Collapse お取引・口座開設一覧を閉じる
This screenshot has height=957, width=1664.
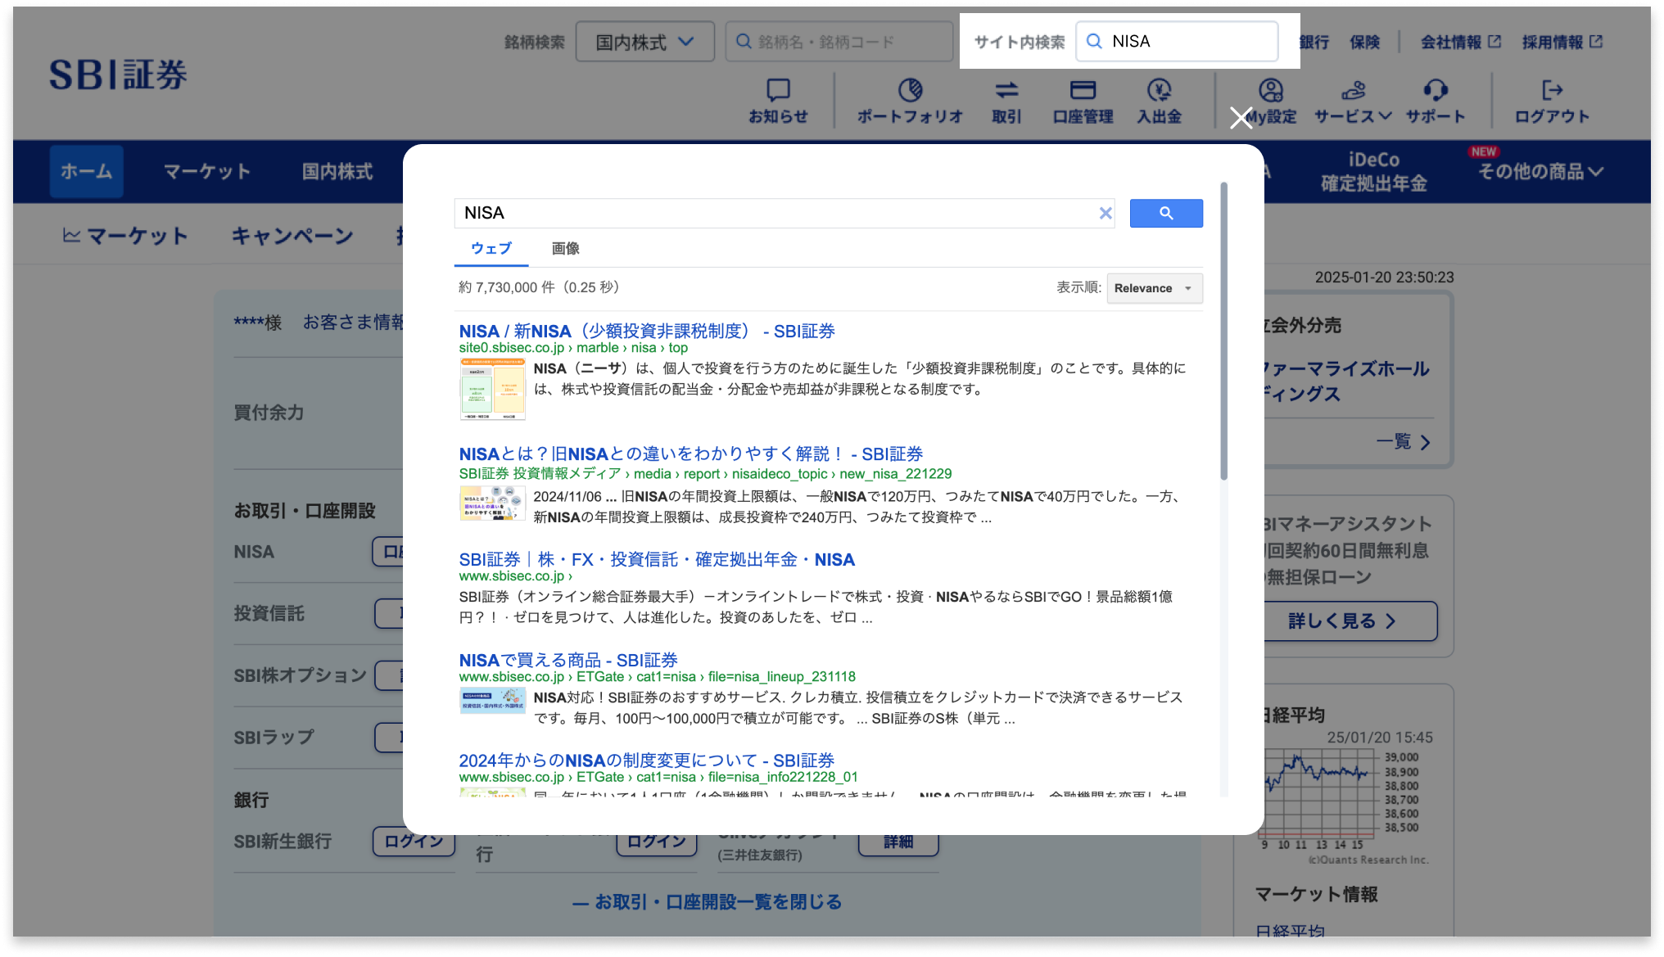click(707, 902)
